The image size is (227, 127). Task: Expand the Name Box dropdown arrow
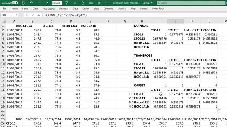point(17,15)
